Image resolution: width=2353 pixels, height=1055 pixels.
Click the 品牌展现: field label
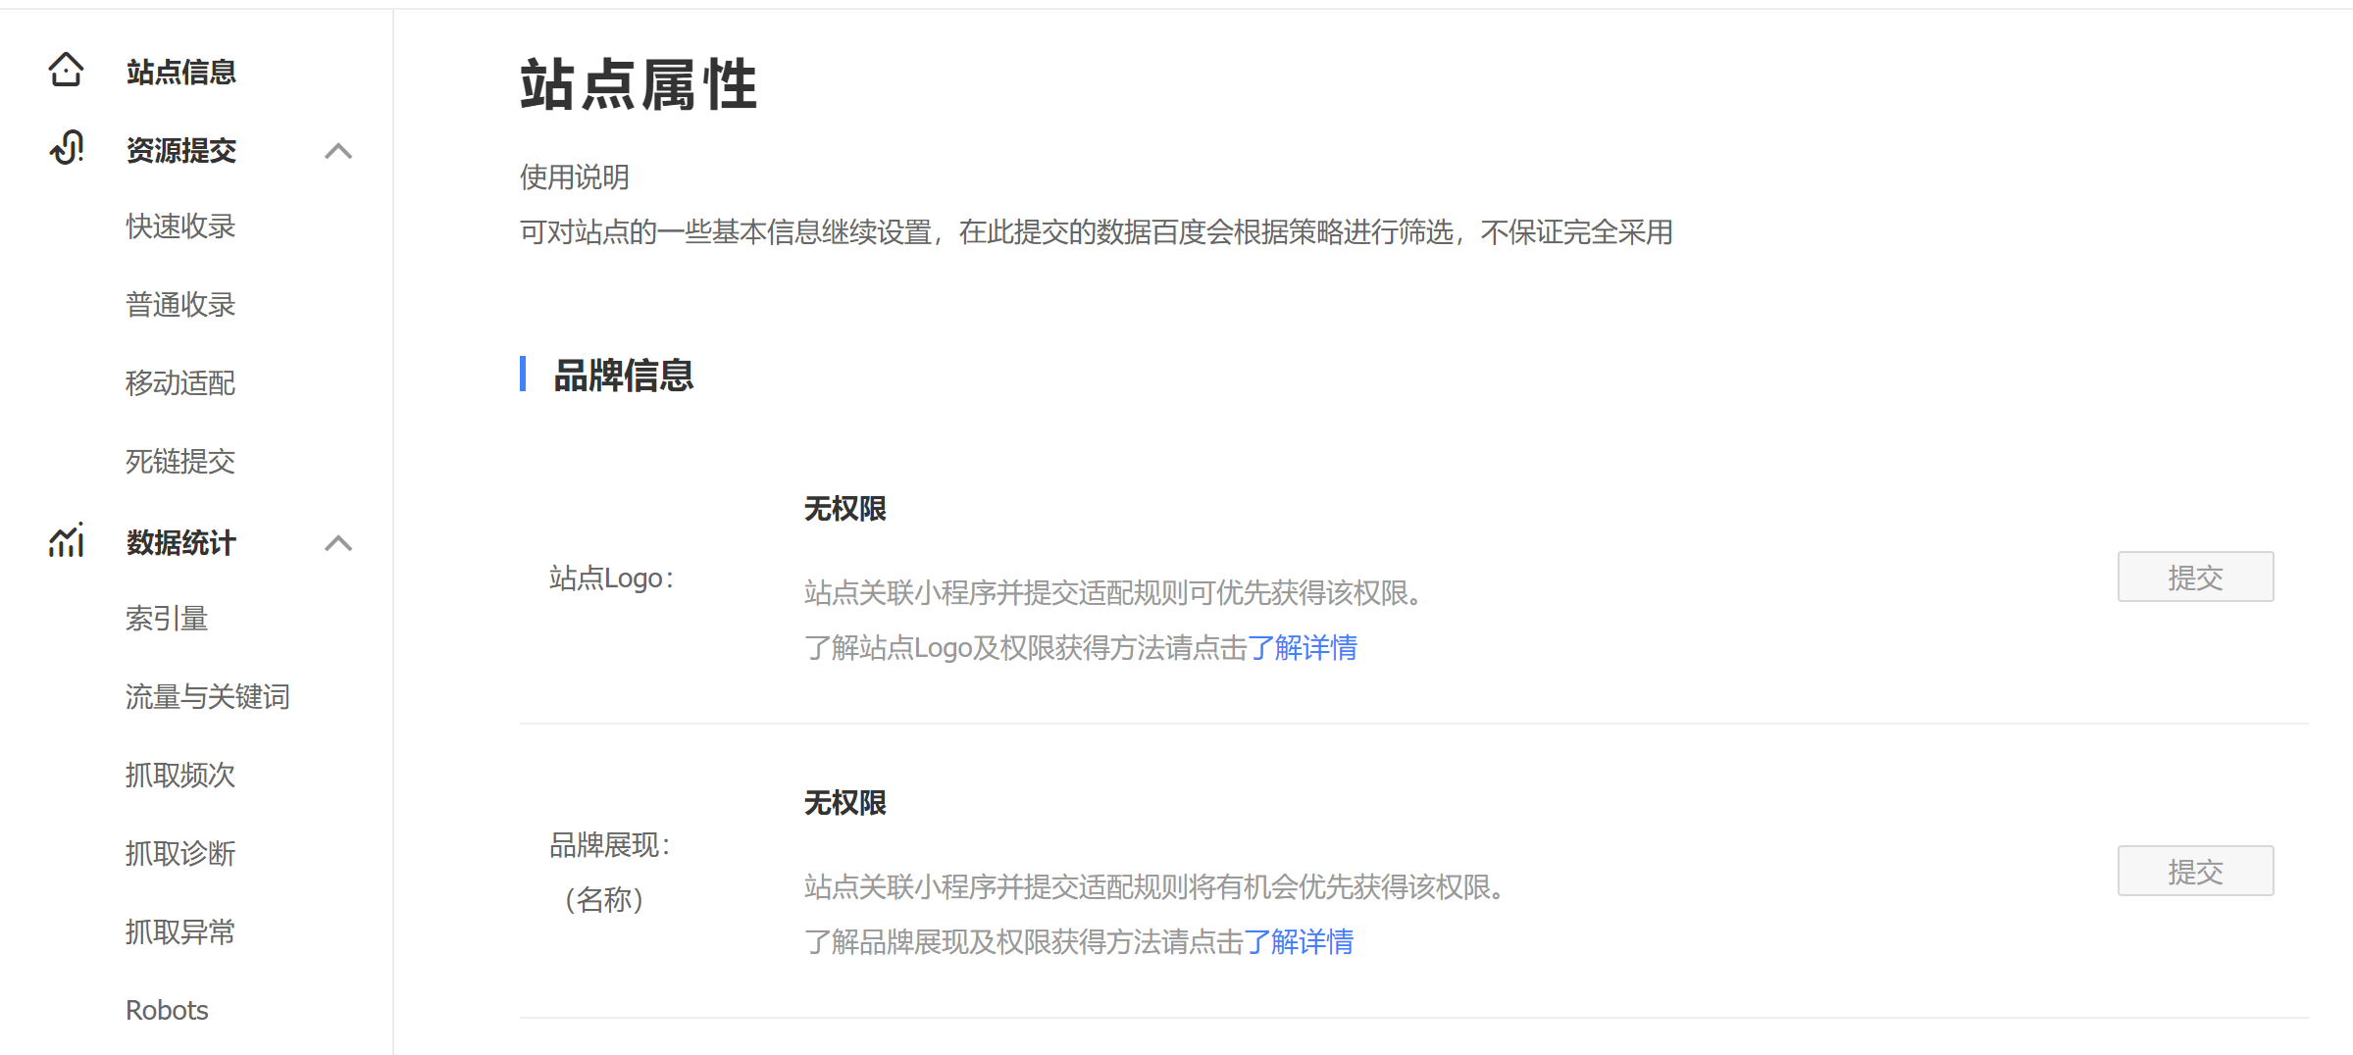point(610,845)
